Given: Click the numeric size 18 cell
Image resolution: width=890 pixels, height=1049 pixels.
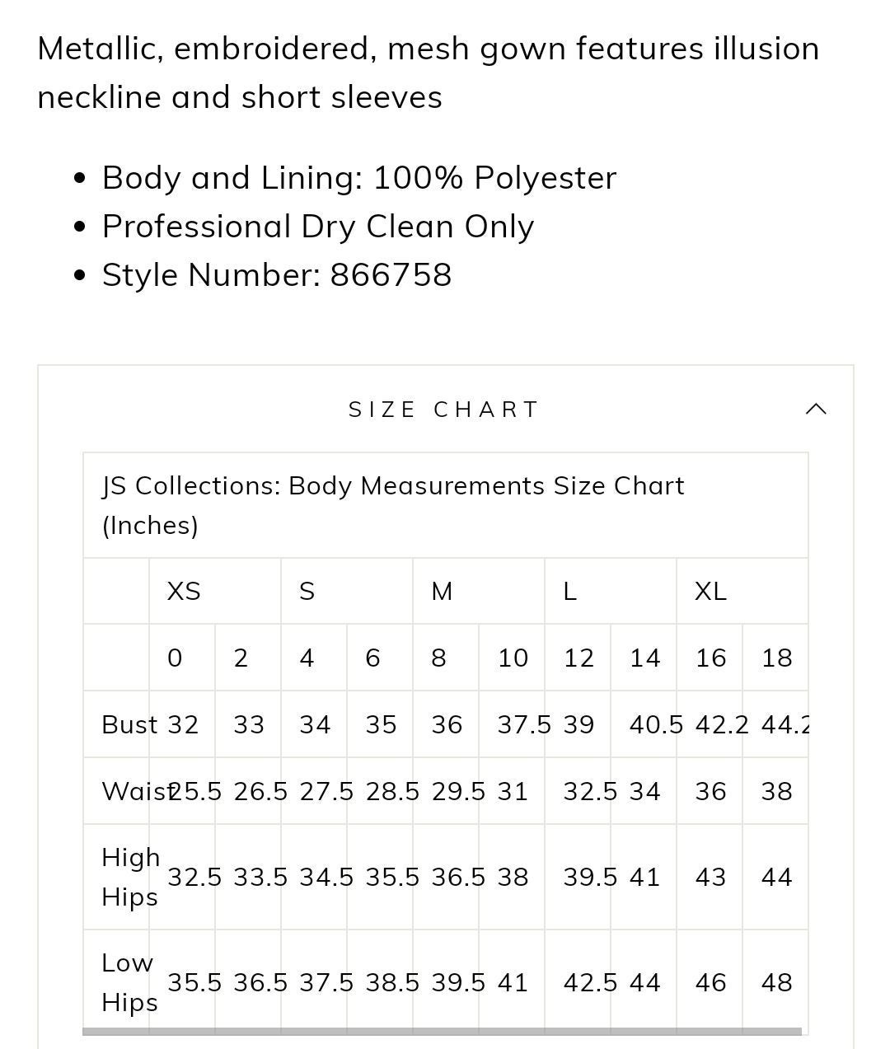Looking at the screenshot, I should coord(776,658).
